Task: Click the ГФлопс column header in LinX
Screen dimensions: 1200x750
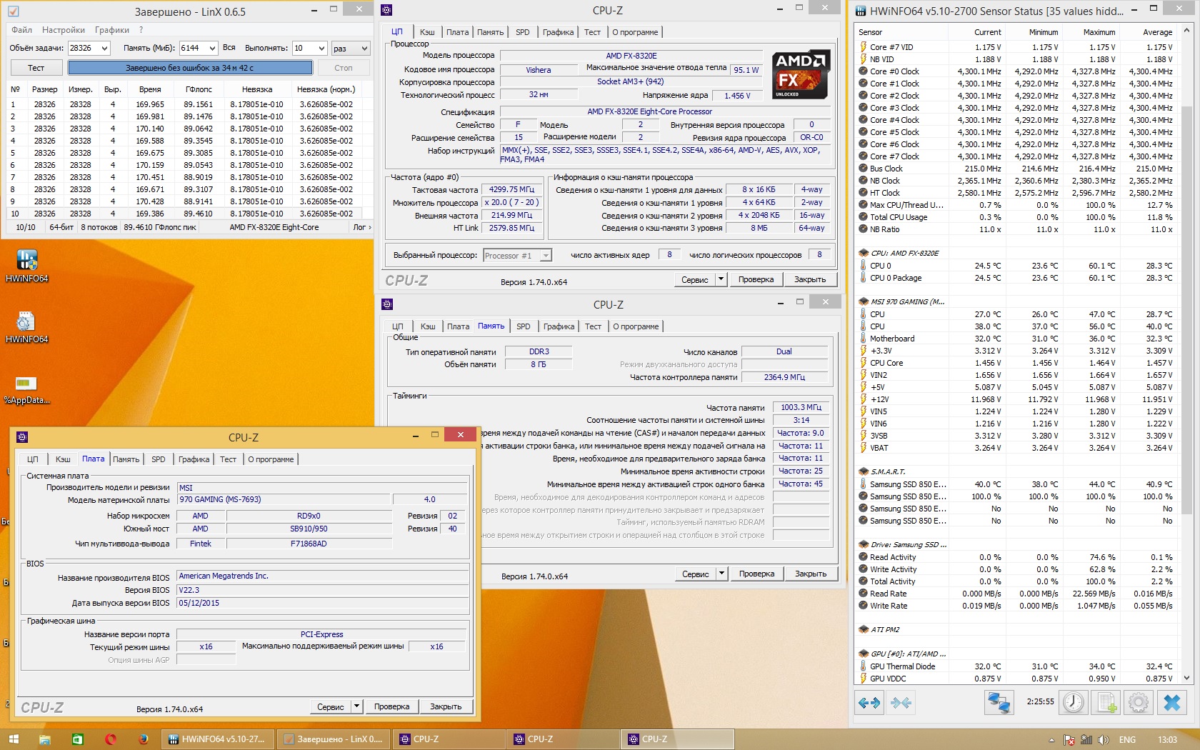Action: [x=199, y=89]
